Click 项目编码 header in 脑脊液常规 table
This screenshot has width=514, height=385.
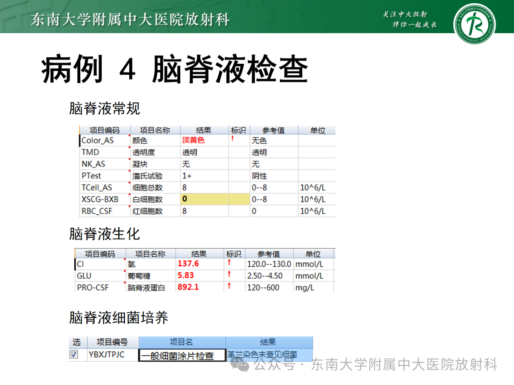[105, 130]
